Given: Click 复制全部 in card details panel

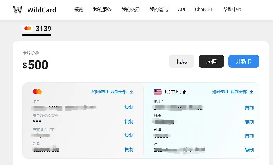Looking at the screenshot, I should coord(118,92).
